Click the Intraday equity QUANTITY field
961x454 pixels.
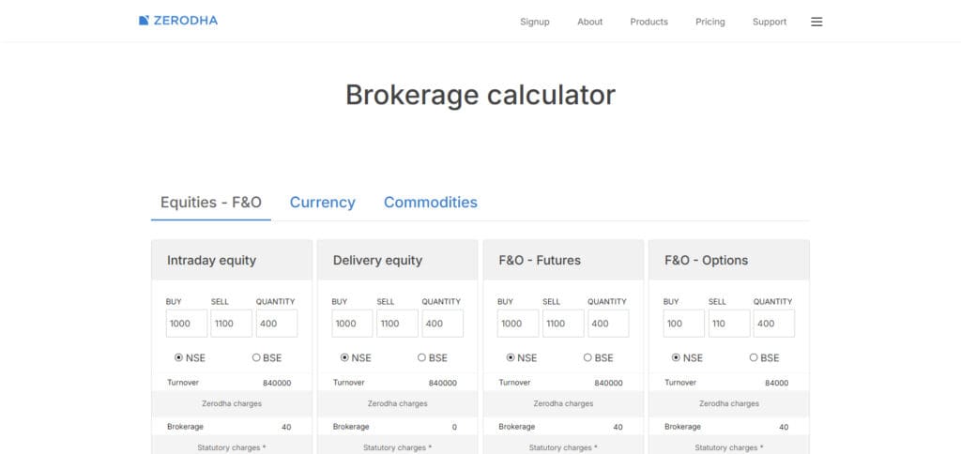pos(277,324)
